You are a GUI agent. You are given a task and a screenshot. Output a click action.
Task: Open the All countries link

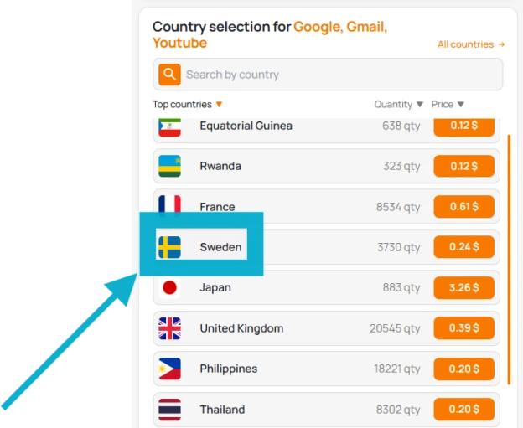(x=471, y=44)
